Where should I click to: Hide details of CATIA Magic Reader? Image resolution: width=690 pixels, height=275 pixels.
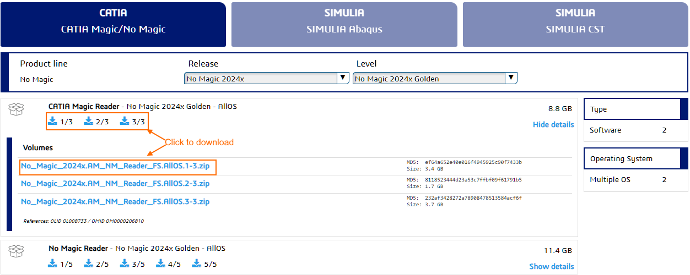(x=553, y=124)
